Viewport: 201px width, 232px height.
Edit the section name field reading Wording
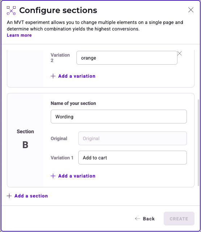[119, 117]
